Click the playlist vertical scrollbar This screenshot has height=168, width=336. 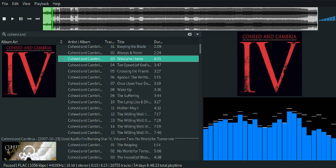[x=200, y=49]
